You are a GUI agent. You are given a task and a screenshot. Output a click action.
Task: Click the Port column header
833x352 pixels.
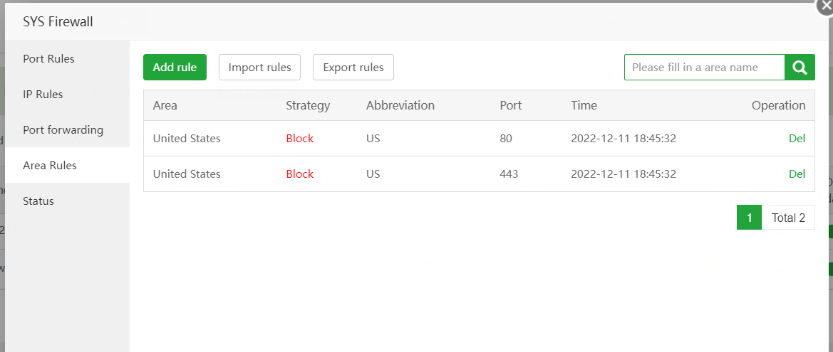tap(511, 105)
